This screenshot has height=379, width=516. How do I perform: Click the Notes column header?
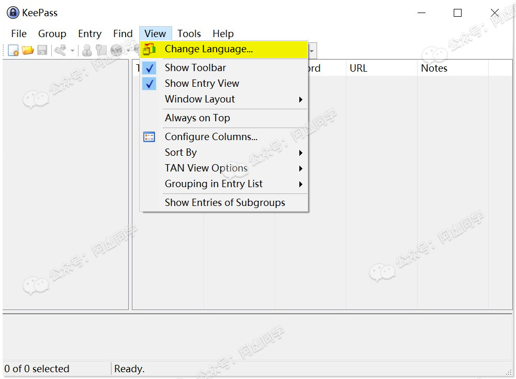point(453,68)
